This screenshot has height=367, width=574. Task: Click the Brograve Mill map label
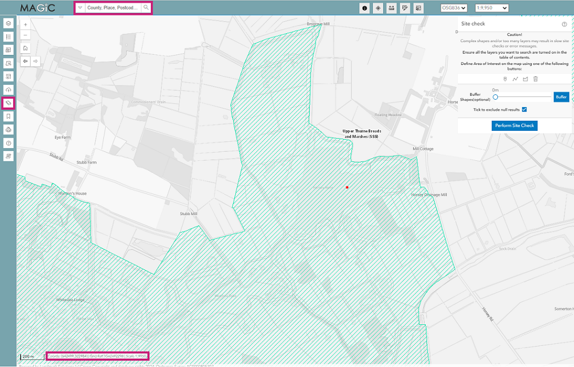pyautogui.click(x=318, y=24)
